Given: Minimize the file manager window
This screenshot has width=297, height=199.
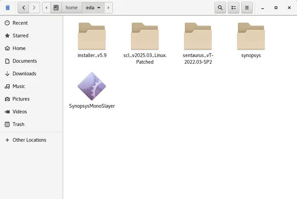Looking at the screenshot, I should tap(263, 8).
